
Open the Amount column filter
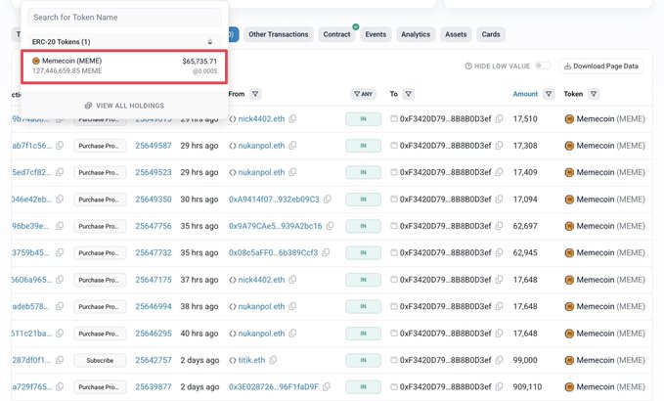click(549, 94)
